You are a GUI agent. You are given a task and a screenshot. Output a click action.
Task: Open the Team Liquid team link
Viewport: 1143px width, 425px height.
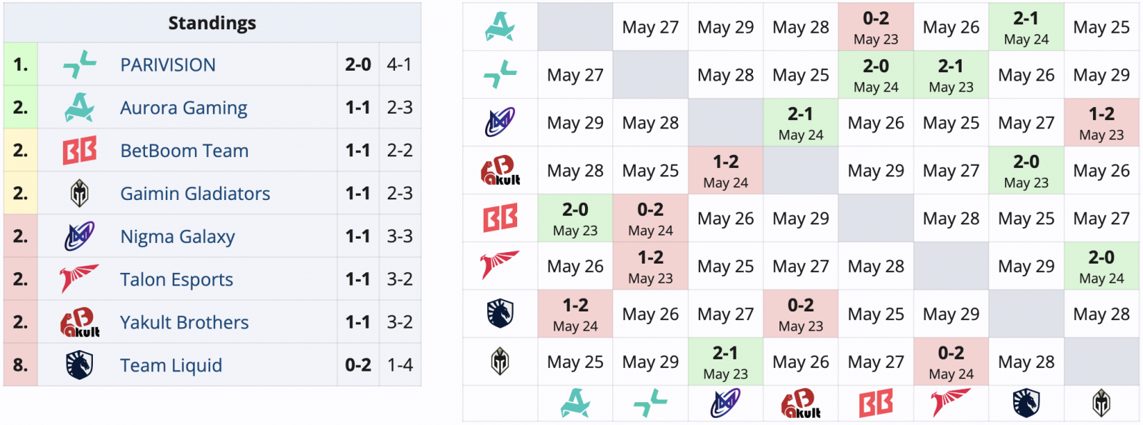click(171, 365)
